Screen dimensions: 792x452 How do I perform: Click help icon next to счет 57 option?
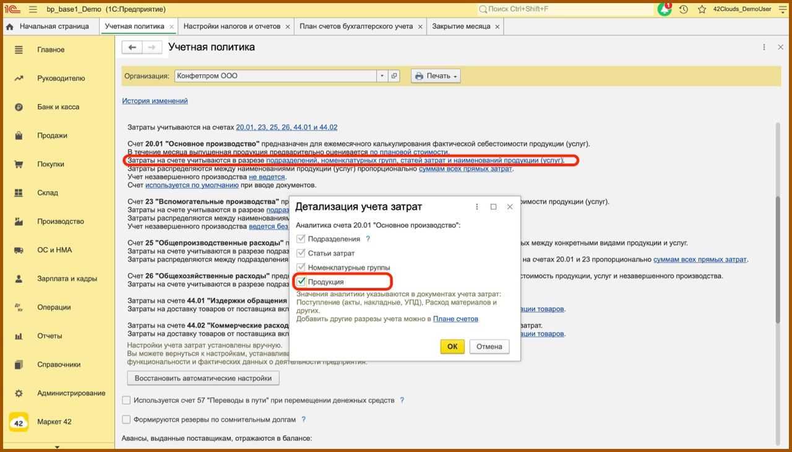tap(402, 401)
